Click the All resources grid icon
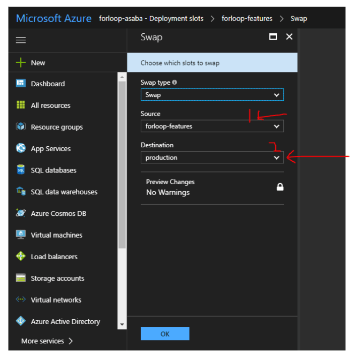This screenshot has width=352, height=356. click(x=21, y=105)
